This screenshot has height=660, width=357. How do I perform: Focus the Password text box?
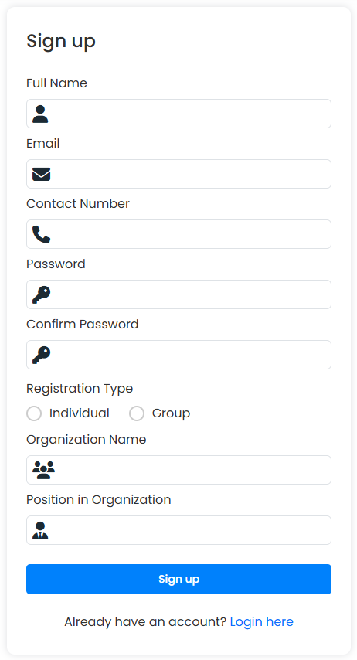[179, 294]
